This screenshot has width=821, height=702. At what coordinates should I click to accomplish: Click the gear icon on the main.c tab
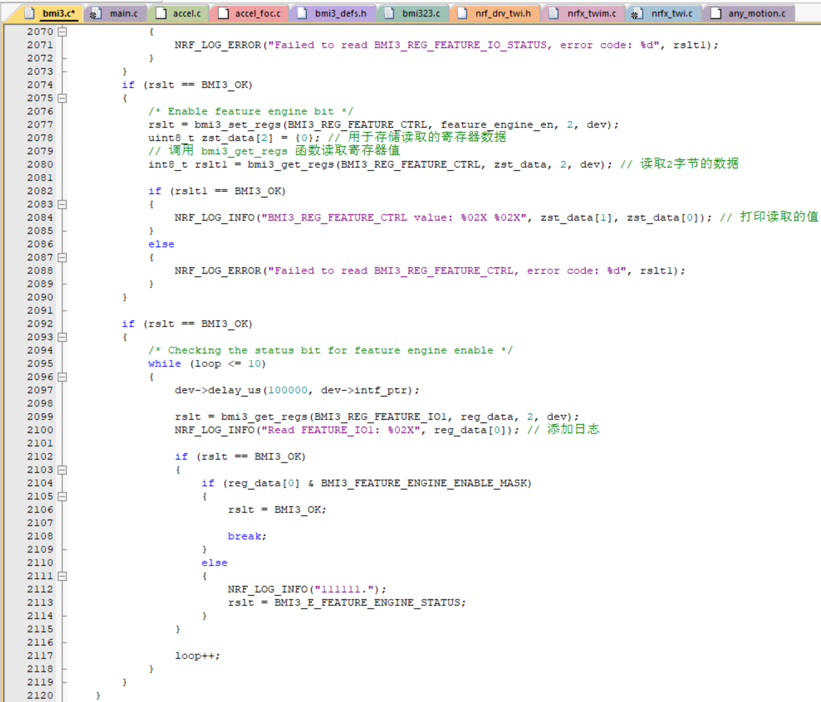pos(94,14)
